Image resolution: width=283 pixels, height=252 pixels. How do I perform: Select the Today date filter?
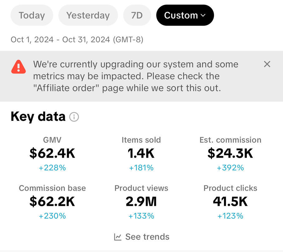pos(32,15)
